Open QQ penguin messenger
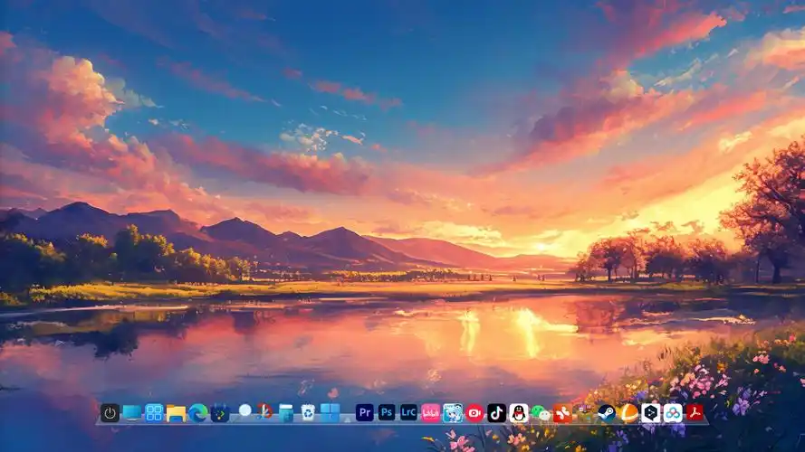This screenshot has width=805, height=452. (518, 413)
